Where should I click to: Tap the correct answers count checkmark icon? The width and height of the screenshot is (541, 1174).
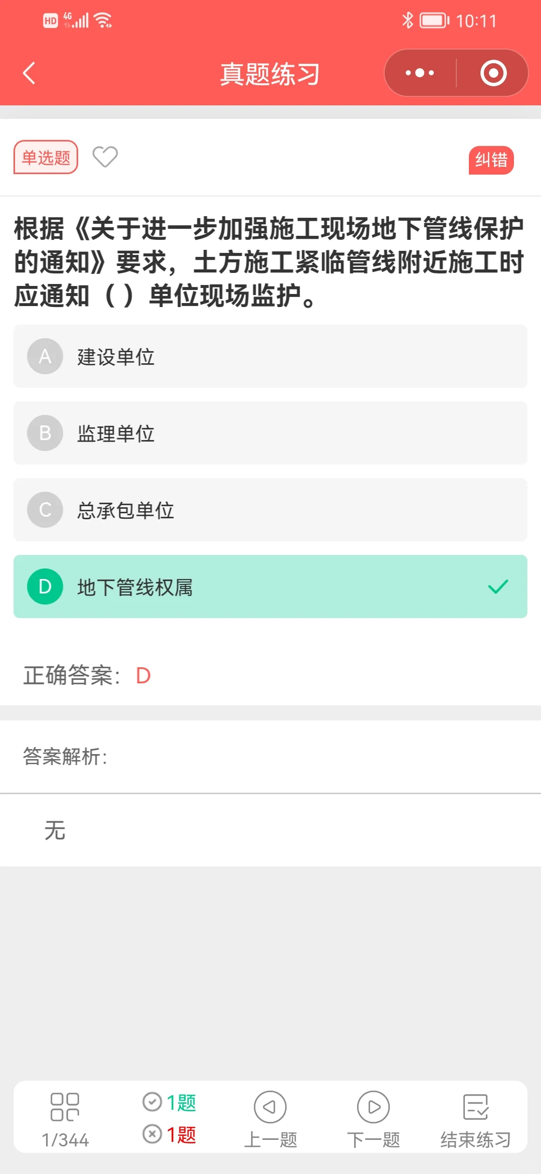tap(152, 1102)
